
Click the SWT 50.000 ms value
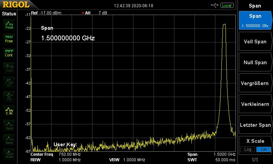pos(225,160)
